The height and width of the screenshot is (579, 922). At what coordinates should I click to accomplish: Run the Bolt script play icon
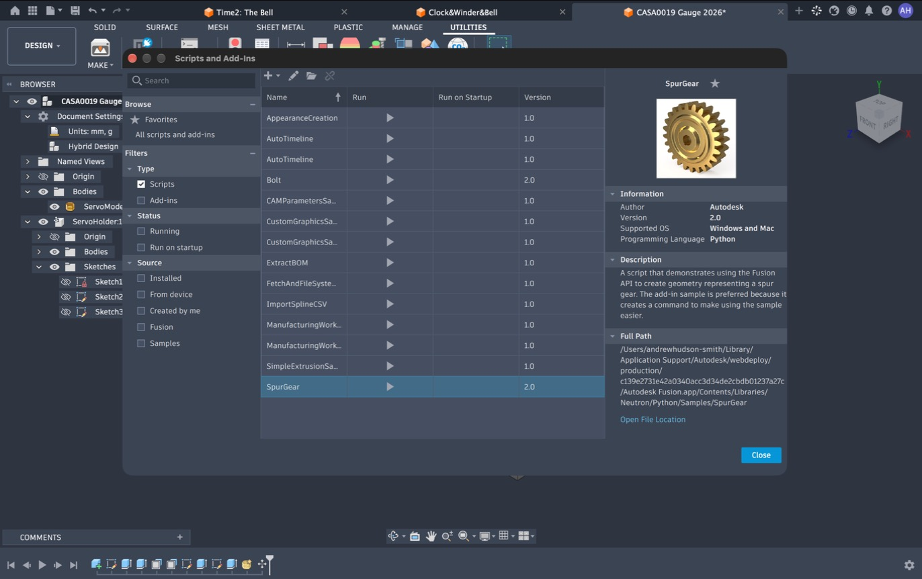pos(390,180)
